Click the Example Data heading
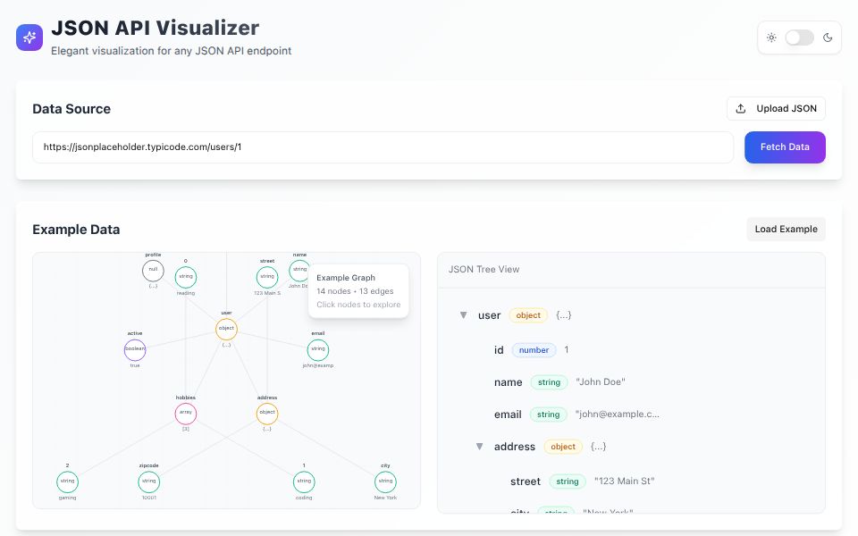 click(76, 230)
